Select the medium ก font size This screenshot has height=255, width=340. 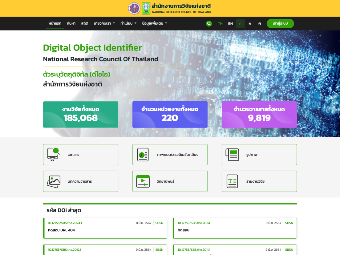[x=250, y=23]
